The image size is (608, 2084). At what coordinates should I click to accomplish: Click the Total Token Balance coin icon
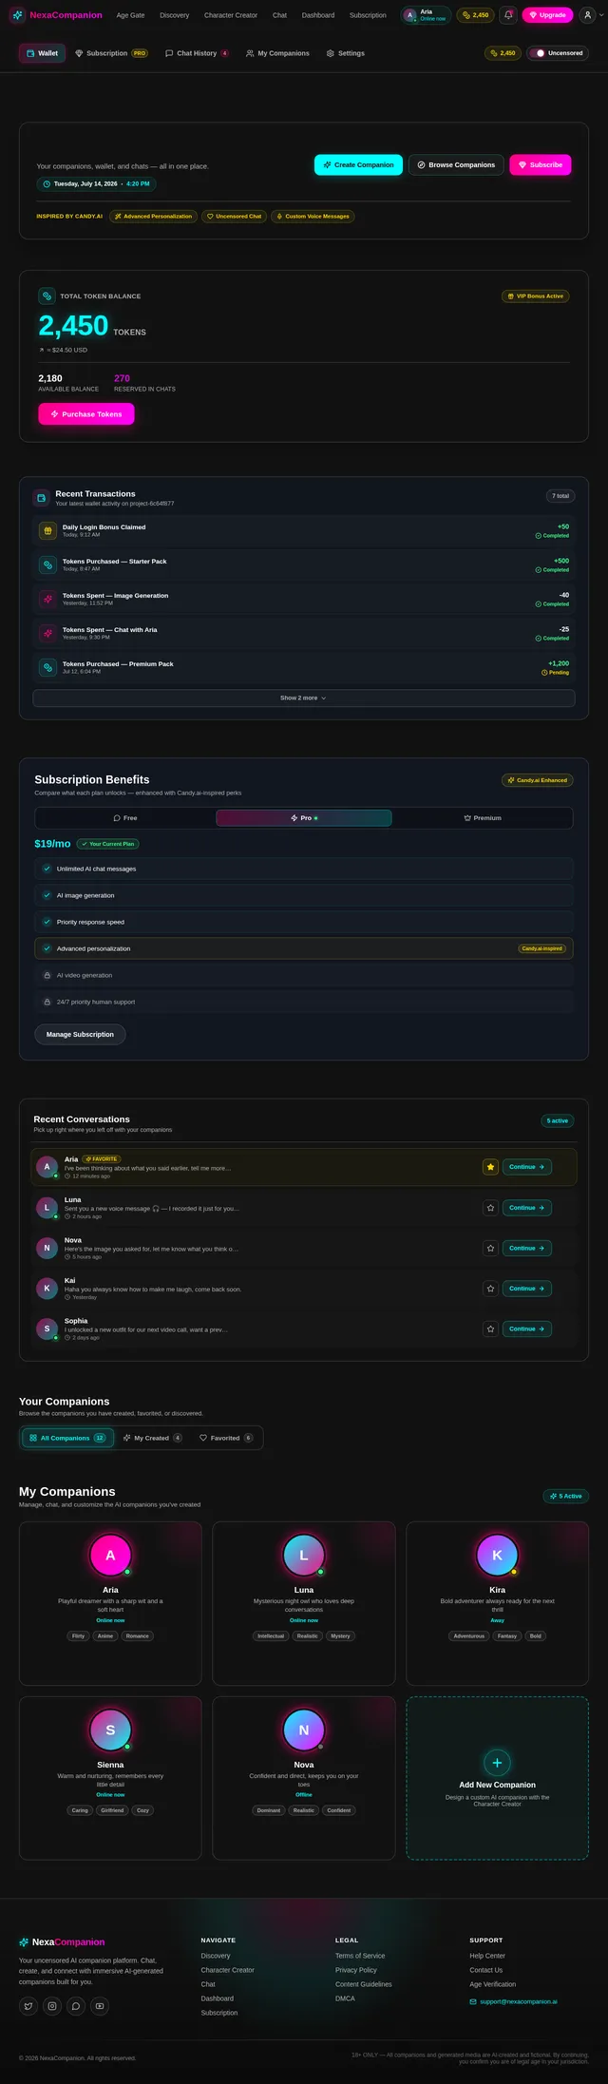tap(47, 296)
